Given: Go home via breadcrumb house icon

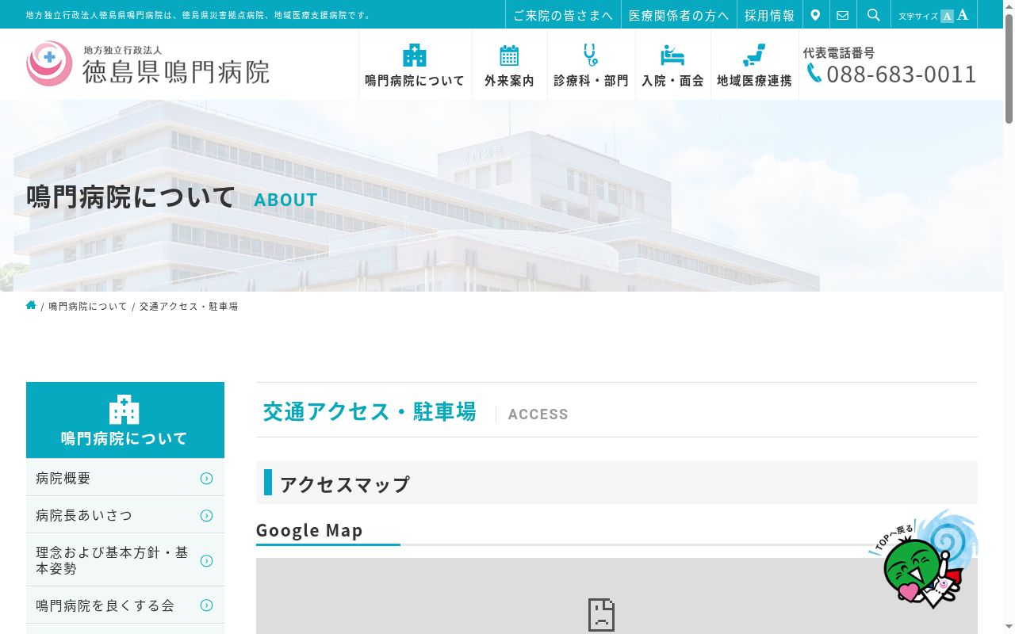Looking at the screenshot, I should coord(31,305).
